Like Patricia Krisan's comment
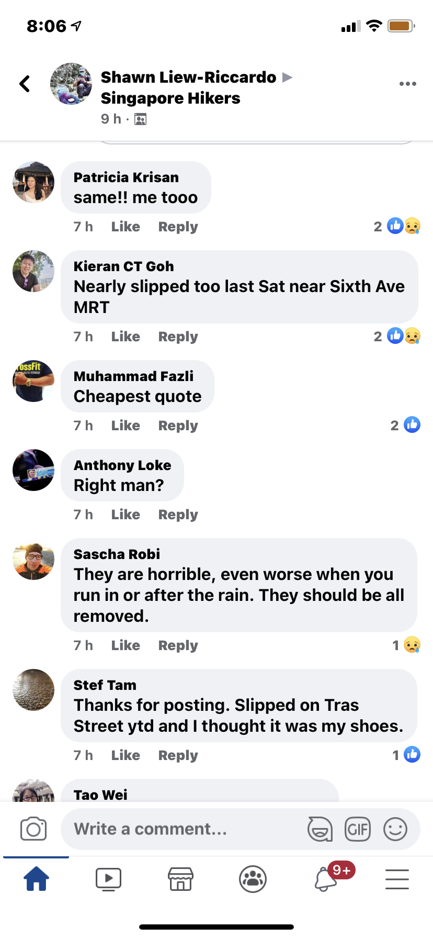The height and width of the screenshot is (938, 433). [x=126, y=227]
